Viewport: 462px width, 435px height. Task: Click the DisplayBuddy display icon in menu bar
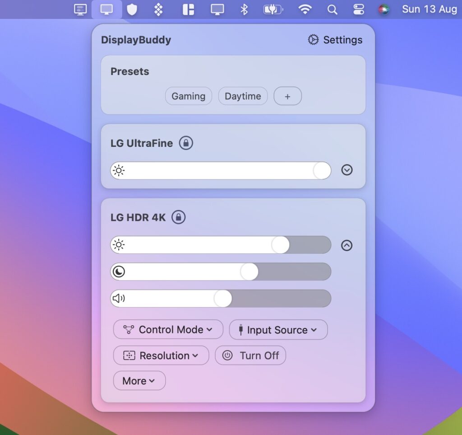[106, 9]
